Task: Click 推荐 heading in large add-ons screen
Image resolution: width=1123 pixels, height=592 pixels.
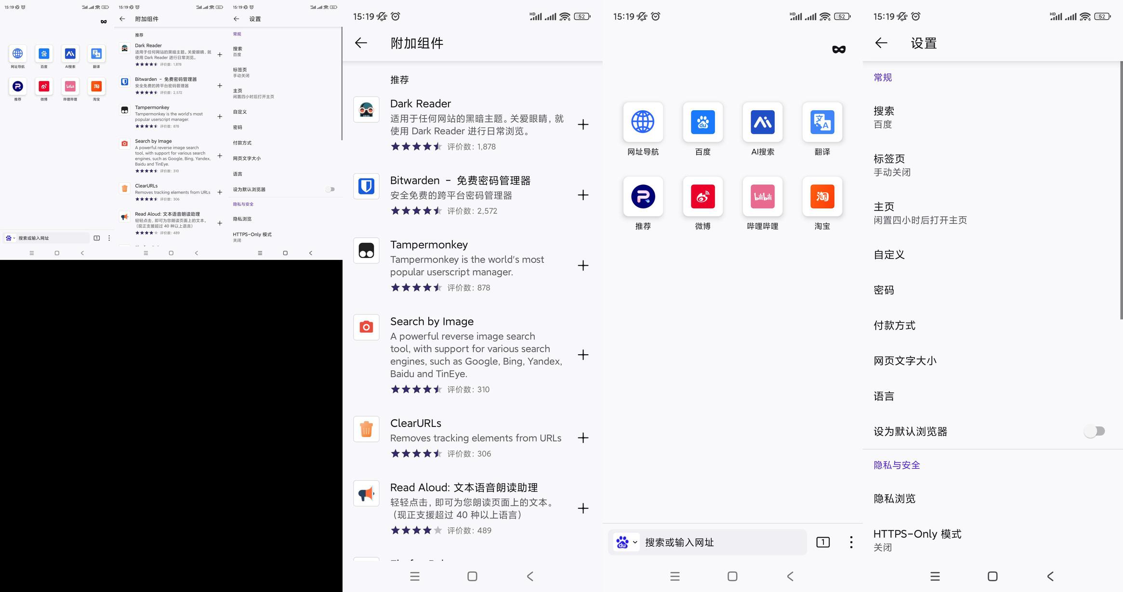Action: pos(399,80)
